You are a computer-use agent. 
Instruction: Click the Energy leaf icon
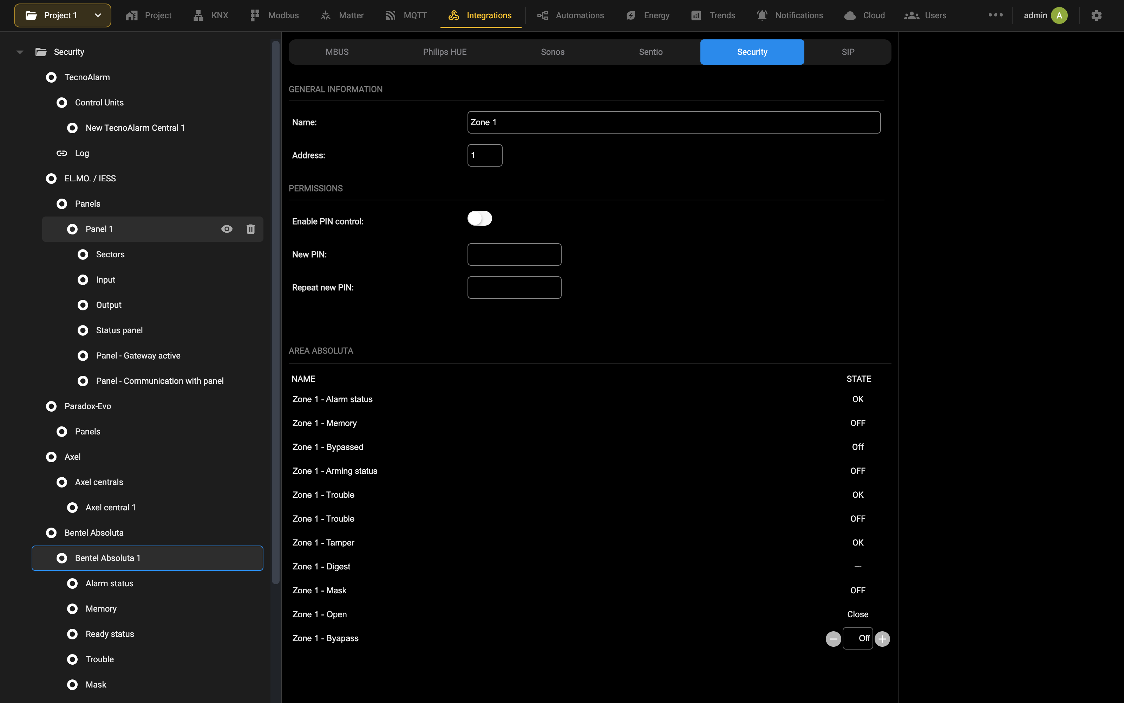pos(631,15)
